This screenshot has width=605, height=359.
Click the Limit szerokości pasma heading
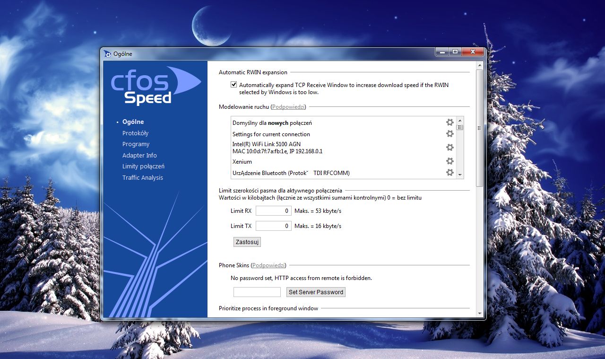pos(280,191)
